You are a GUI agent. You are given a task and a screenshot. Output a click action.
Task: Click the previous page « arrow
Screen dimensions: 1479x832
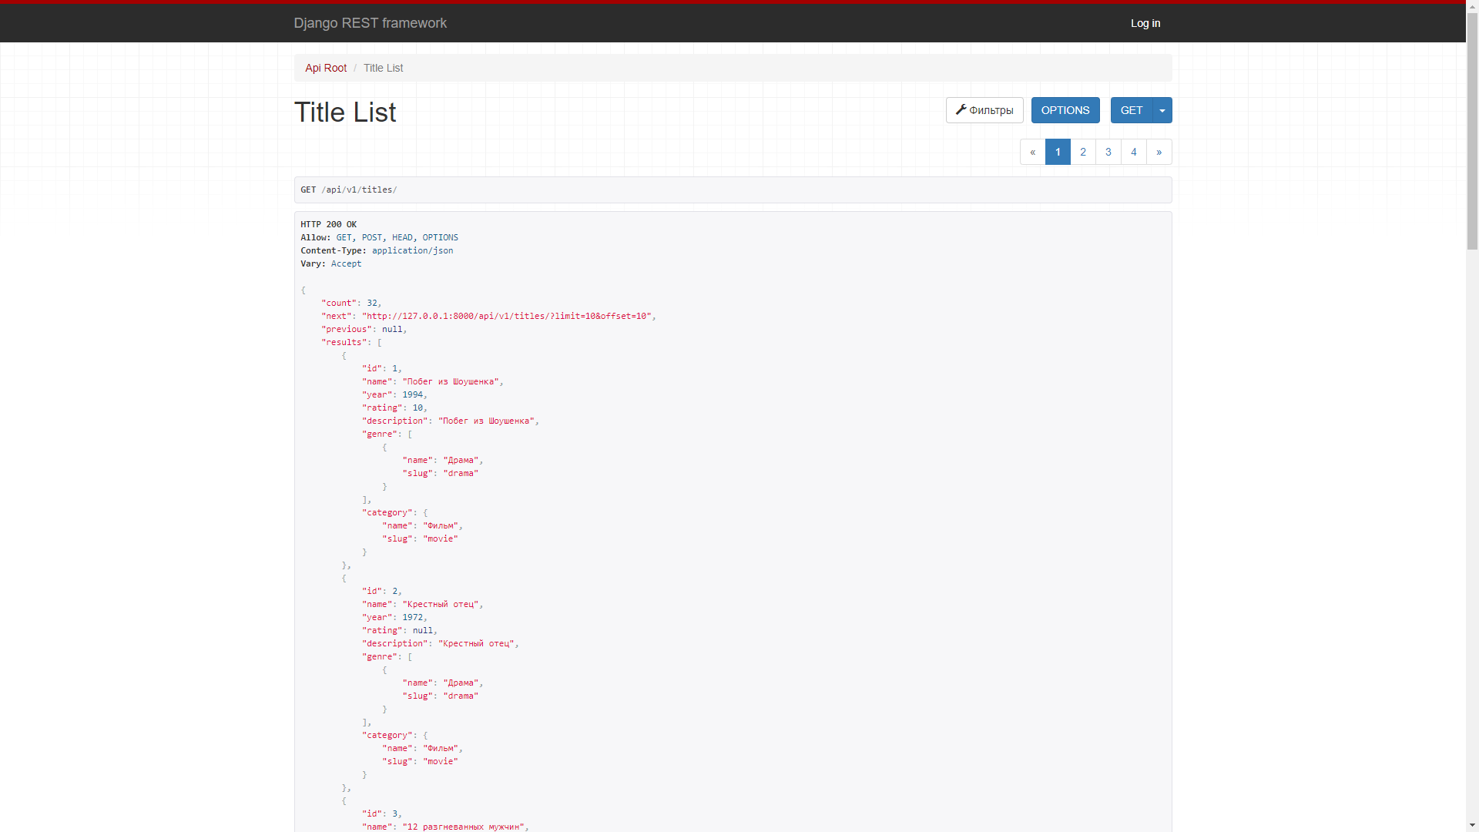pyautogui.click(x=1033, y=152)
